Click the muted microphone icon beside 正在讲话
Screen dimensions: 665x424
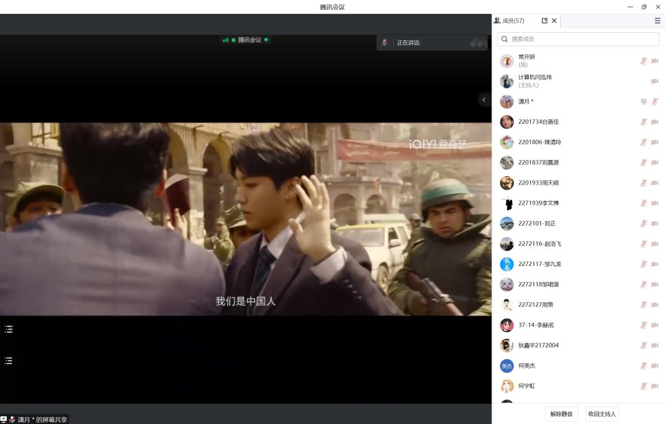384,43
